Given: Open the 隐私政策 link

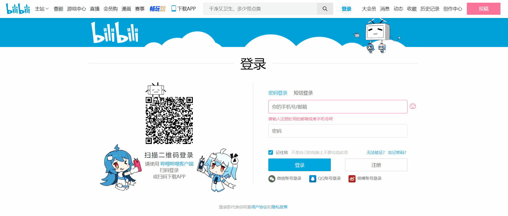Looking at the screenshot, I should point(279,207).
